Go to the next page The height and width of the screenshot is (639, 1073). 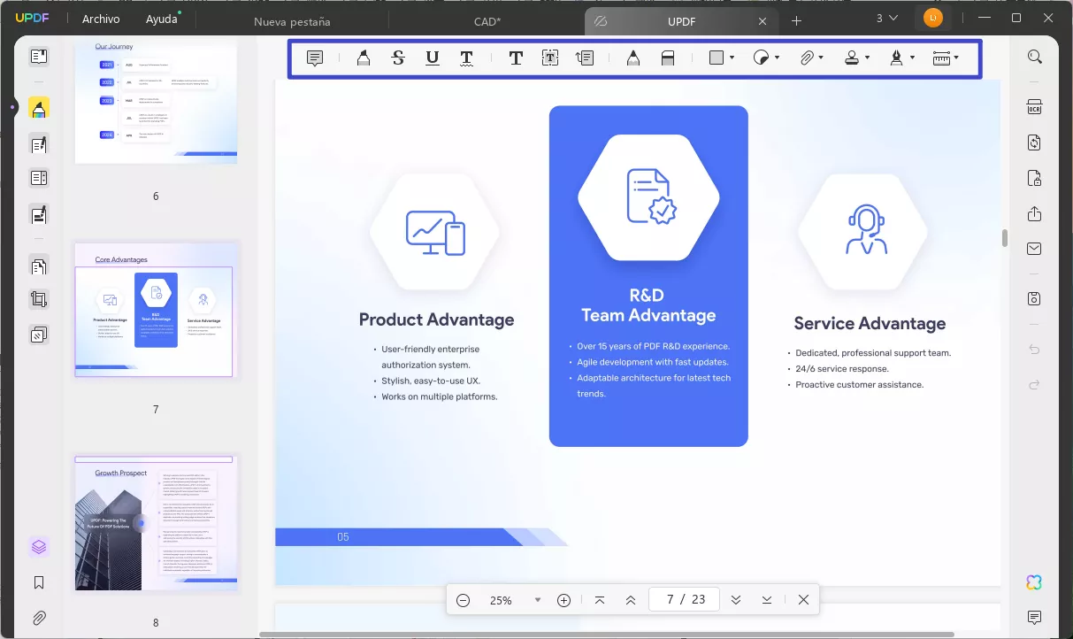point(736,600)
